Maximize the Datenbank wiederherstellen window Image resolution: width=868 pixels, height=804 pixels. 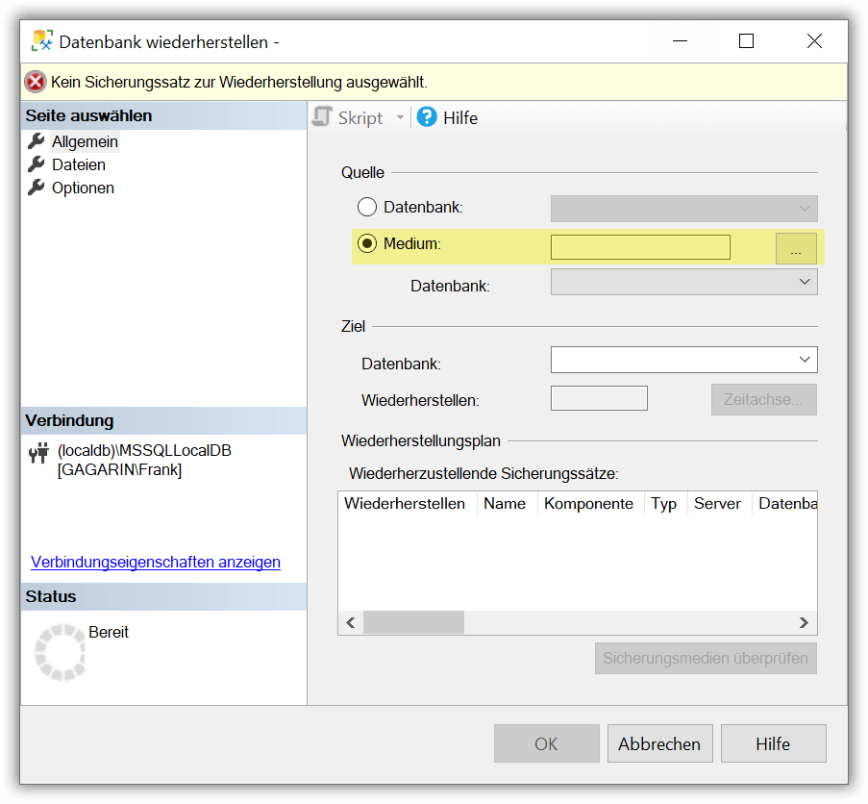[x=746, y=41]
